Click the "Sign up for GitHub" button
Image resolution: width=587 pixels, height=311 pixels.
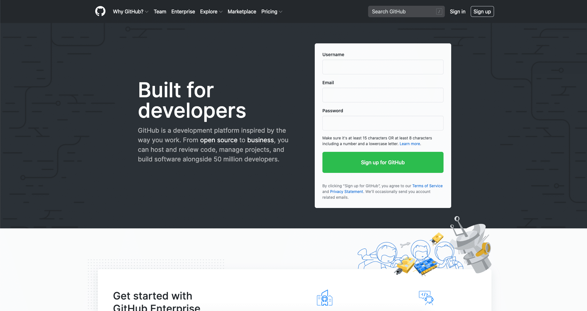point(382,162)
